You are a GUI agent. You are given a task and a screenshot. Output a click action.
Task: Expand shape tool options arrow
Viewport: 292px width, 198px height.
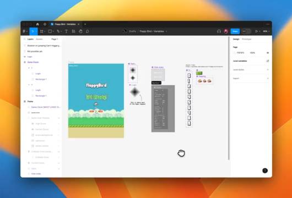click(53, 31)
